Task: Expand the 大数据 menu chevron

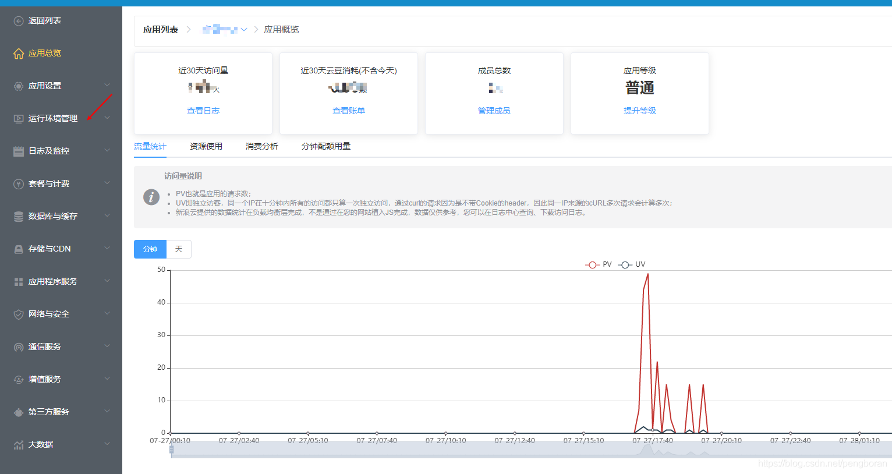Action: click(x=107, y=444)
